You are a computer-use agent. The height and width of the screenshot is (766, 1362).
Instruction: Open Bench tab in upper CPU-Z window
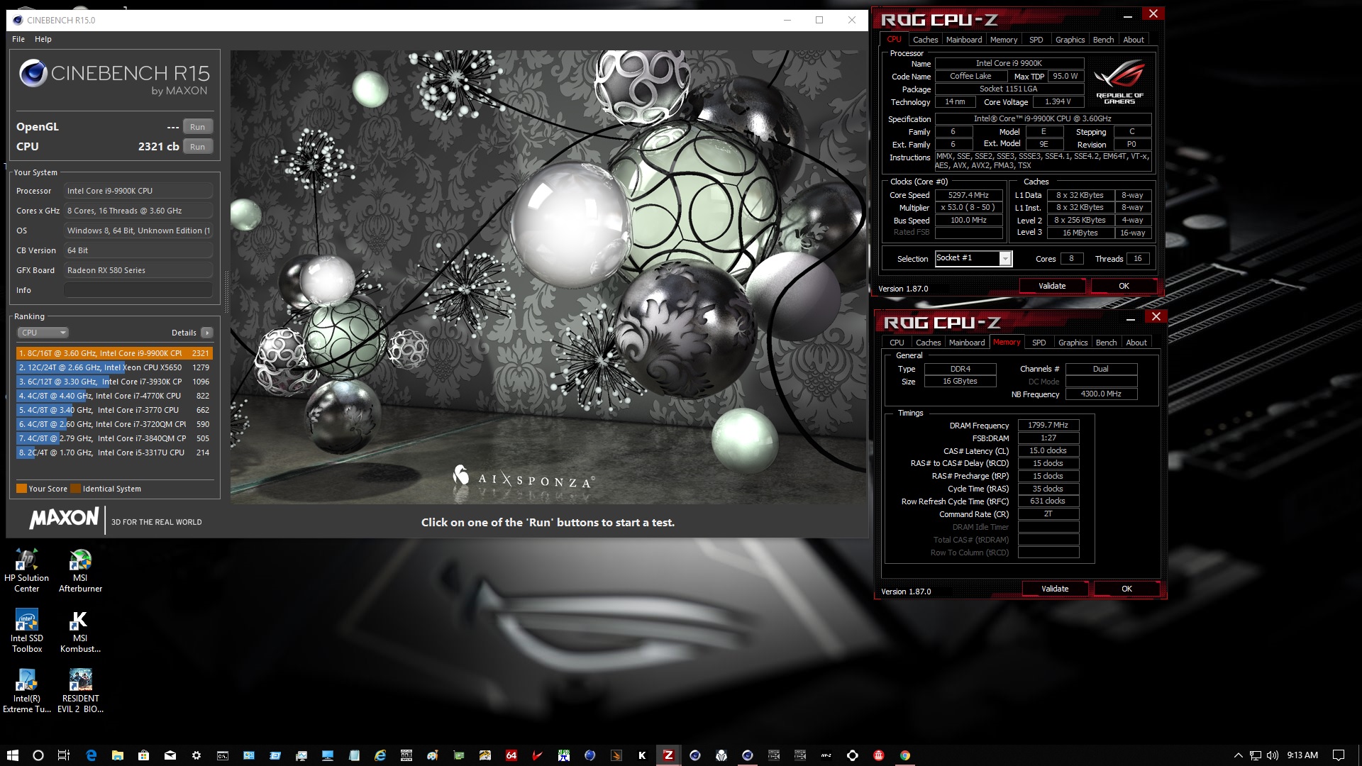tap(1103, 40)
